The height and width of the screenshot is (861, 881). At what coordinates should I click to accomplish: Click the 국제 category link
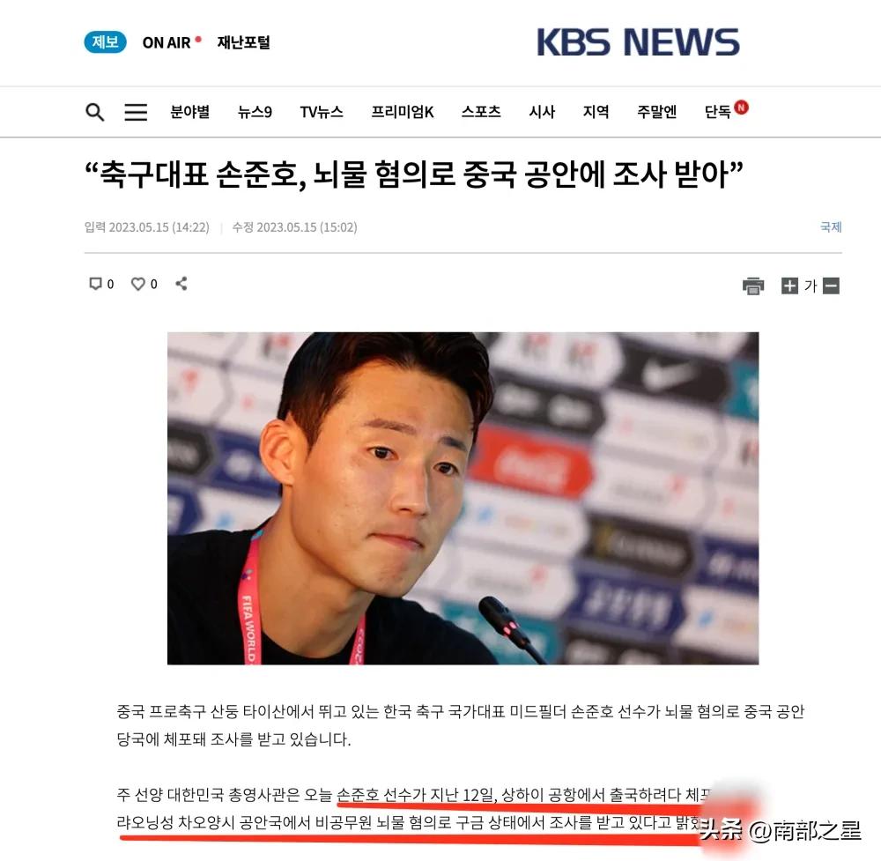point(831,227)
